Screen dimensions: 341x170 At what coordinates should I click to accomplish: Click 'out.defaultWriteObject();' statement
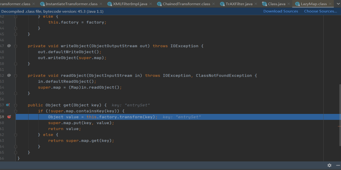click(x=70, y=52)
